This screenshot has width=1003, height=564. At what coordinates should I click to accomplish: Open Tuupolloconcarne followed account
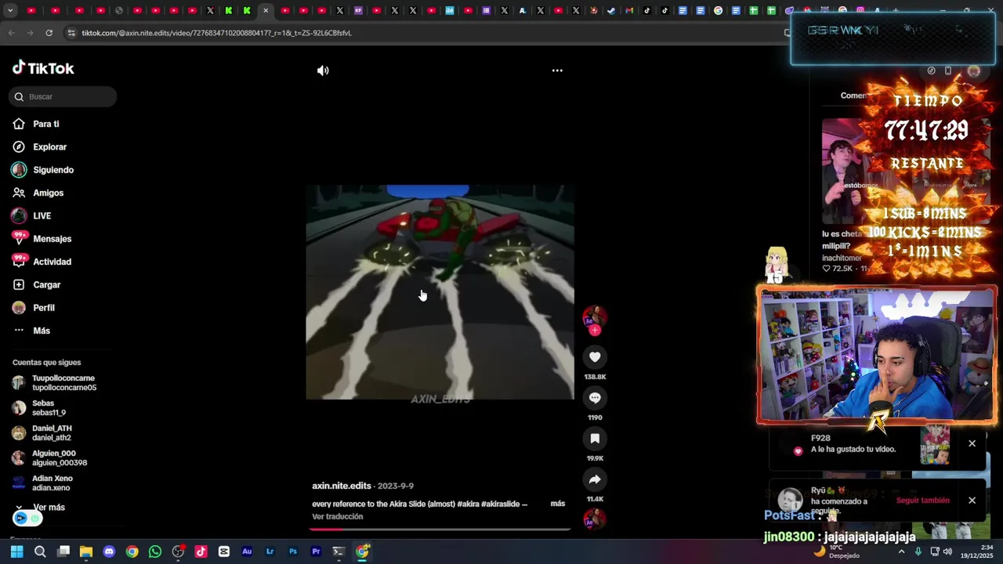(55, 383)
